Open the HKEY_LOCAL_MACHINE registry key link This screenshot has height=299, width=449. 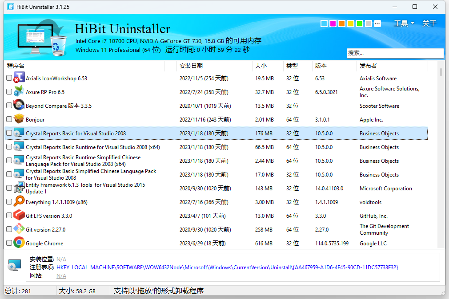pyautogui.click(x=227, y=267)
